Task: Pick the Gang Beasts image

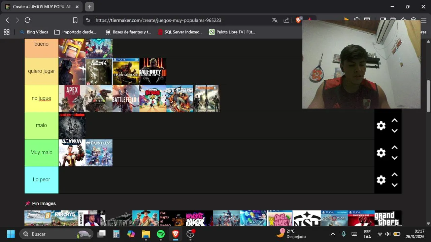Action: pos(280,218)
